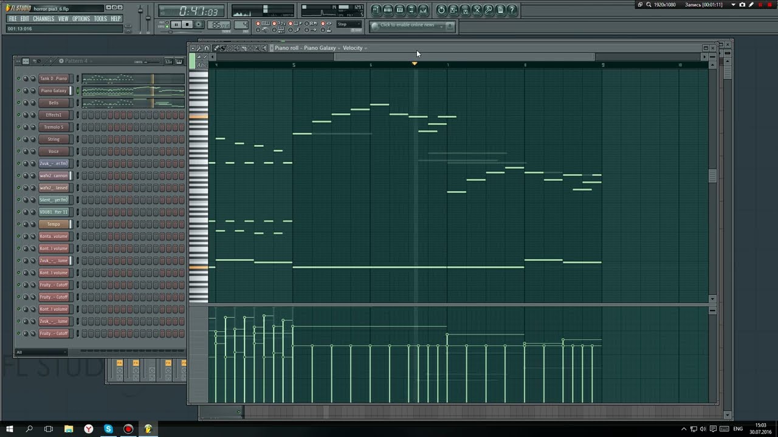Switch to Song mode playback

tap(167, 27)
